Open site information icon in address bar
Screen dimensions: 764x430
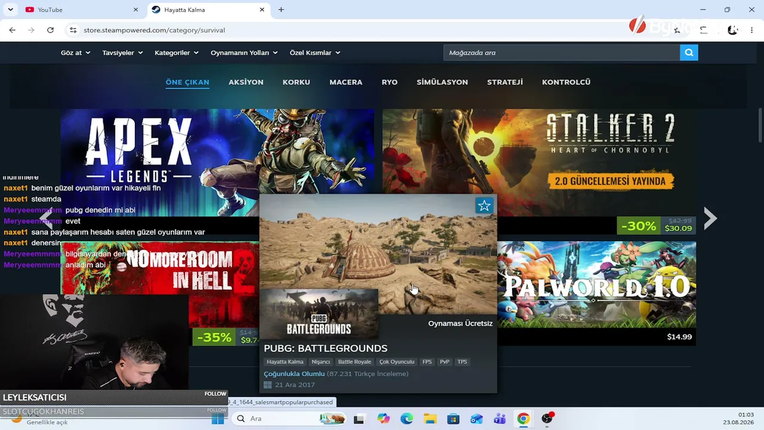coord(73,30)
